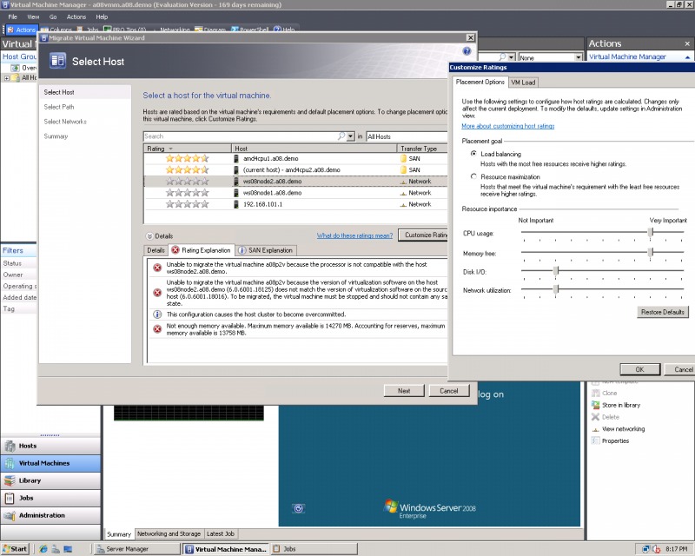Select the Load balancing placement goal

(x=473, y=154)
